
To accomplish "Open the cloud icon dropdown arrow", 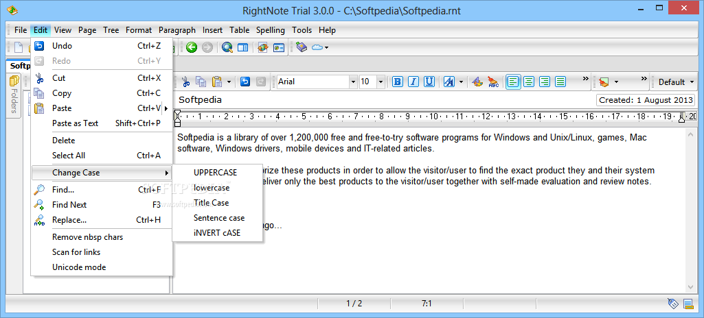I will 327,47.
